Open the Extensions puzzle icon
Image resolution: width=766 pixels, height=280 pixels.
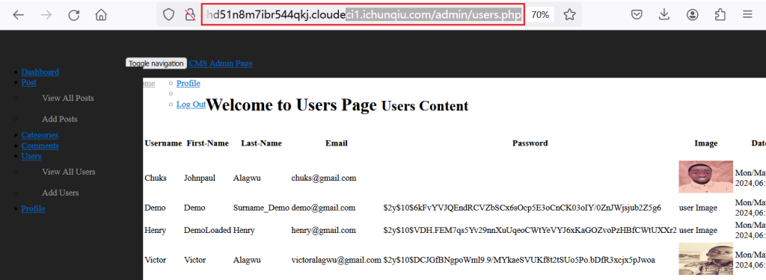[x=720, y=15]
